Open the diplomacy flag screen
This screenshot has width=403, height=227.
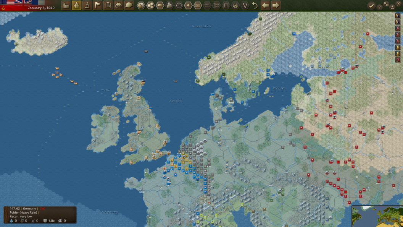(x=98, y=5)
